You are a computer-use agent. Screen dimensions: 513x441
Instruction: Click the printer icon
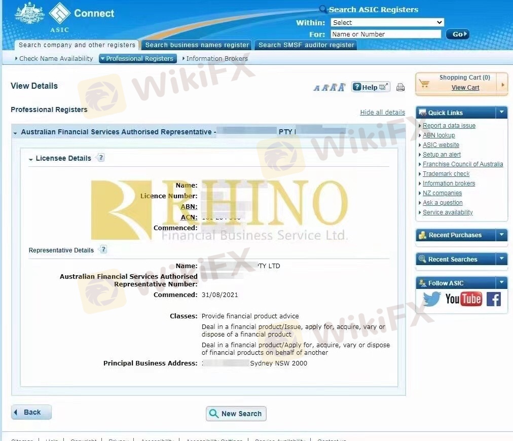coord(400,87)
